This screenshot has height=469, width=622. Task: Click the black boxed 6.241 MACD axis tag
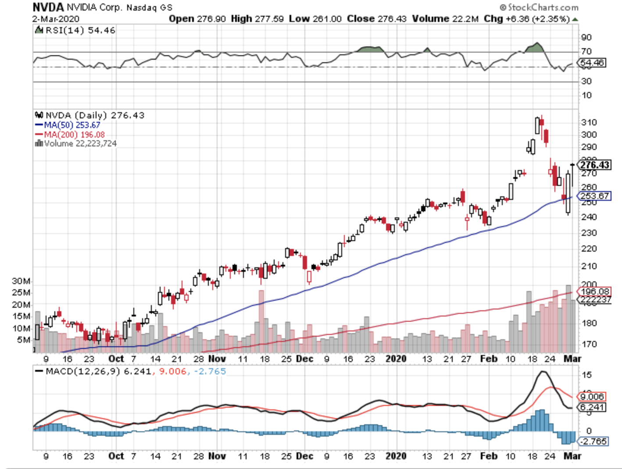(592, 407)
